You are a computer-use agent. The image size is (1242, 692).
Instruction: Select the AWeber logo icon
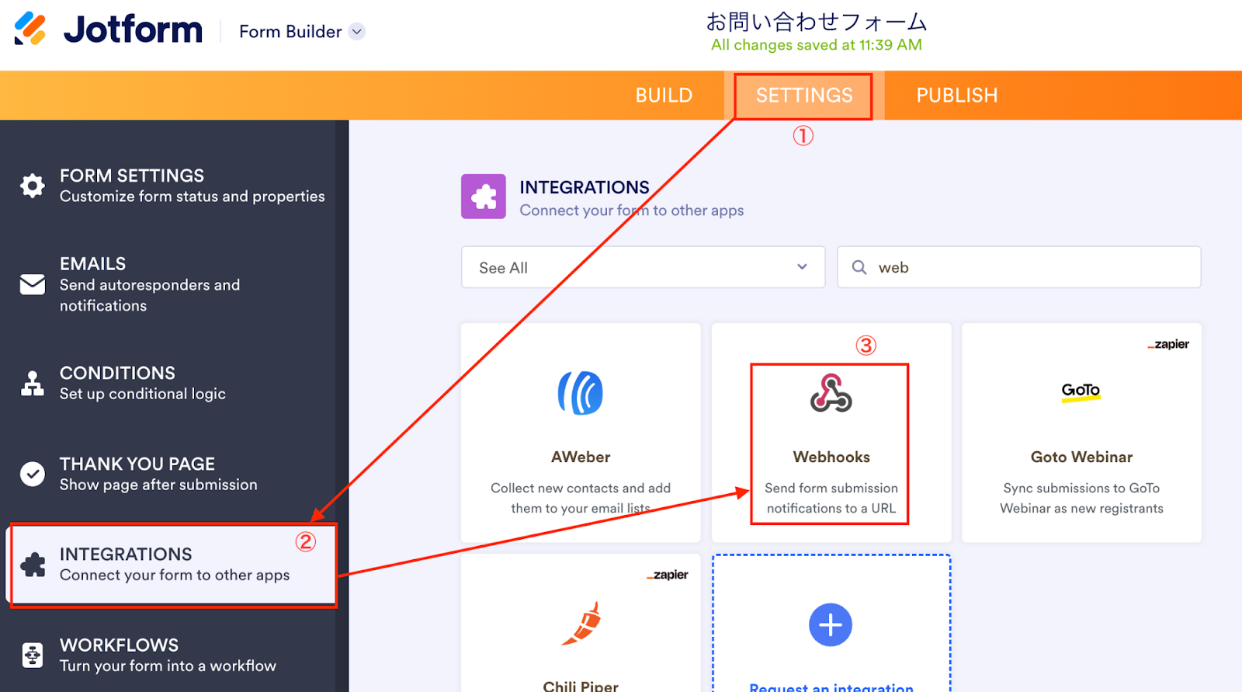(x=581, y=393)
